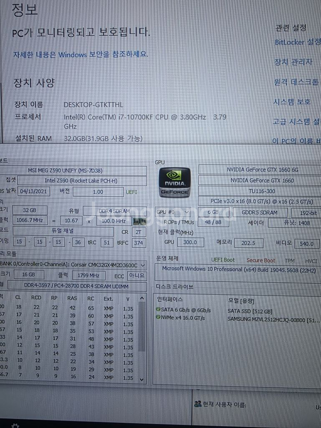The height and width of the screenshot is (428, 321).
Task: Click the BIOS date 04/13/2021 field
Action: click(33, 191)
